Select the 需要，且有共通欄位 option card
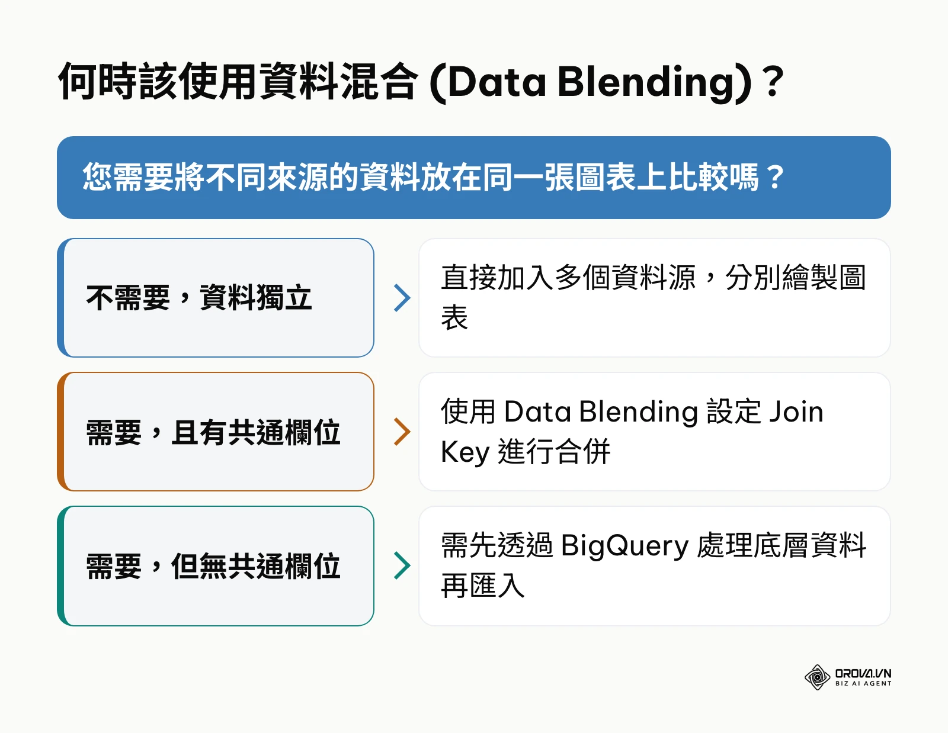The height and width of the screenshot is (733, 948). point(216,432)
